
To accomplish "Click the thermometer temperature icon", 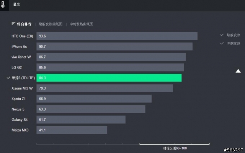I will 3,4.
